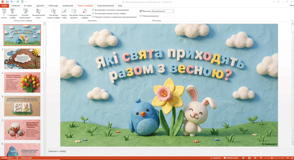Switch to the РЕЦЕНЗИРОВАНИЕ tab
This screenshot has height=160, width=294.
105,6
